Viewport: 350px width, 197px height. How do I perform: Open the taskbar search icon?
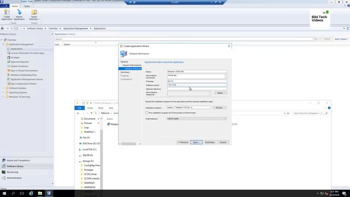click(x=13, y=193)
